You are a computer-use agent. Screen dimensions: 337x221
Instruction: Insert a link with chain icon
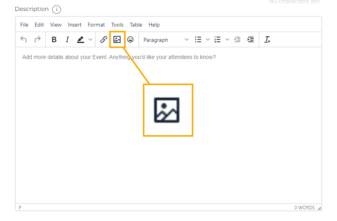click(x=104, y=39)
